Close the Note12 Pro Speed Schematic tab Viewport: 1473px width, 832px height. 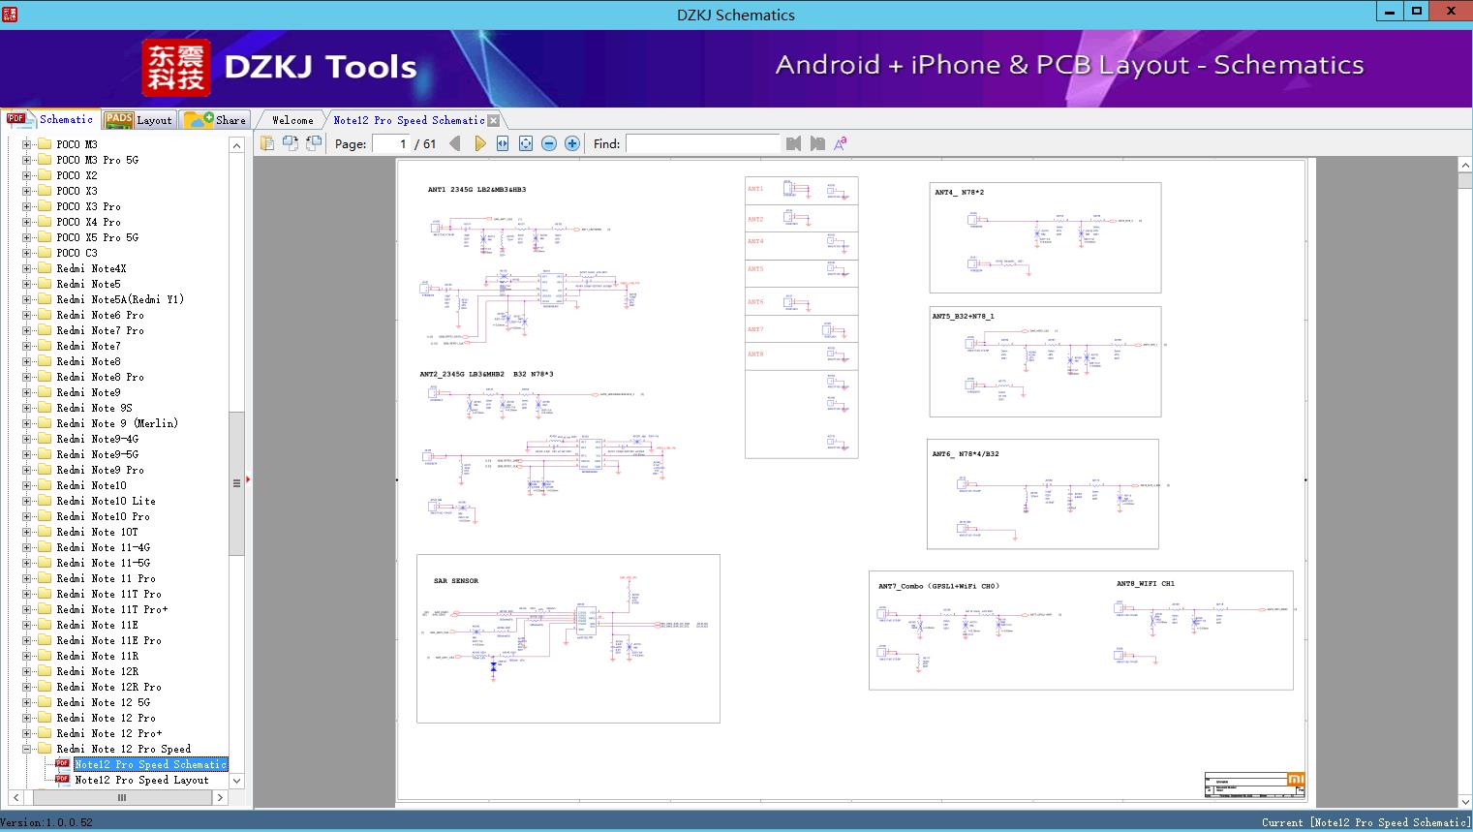click(494, 120)
